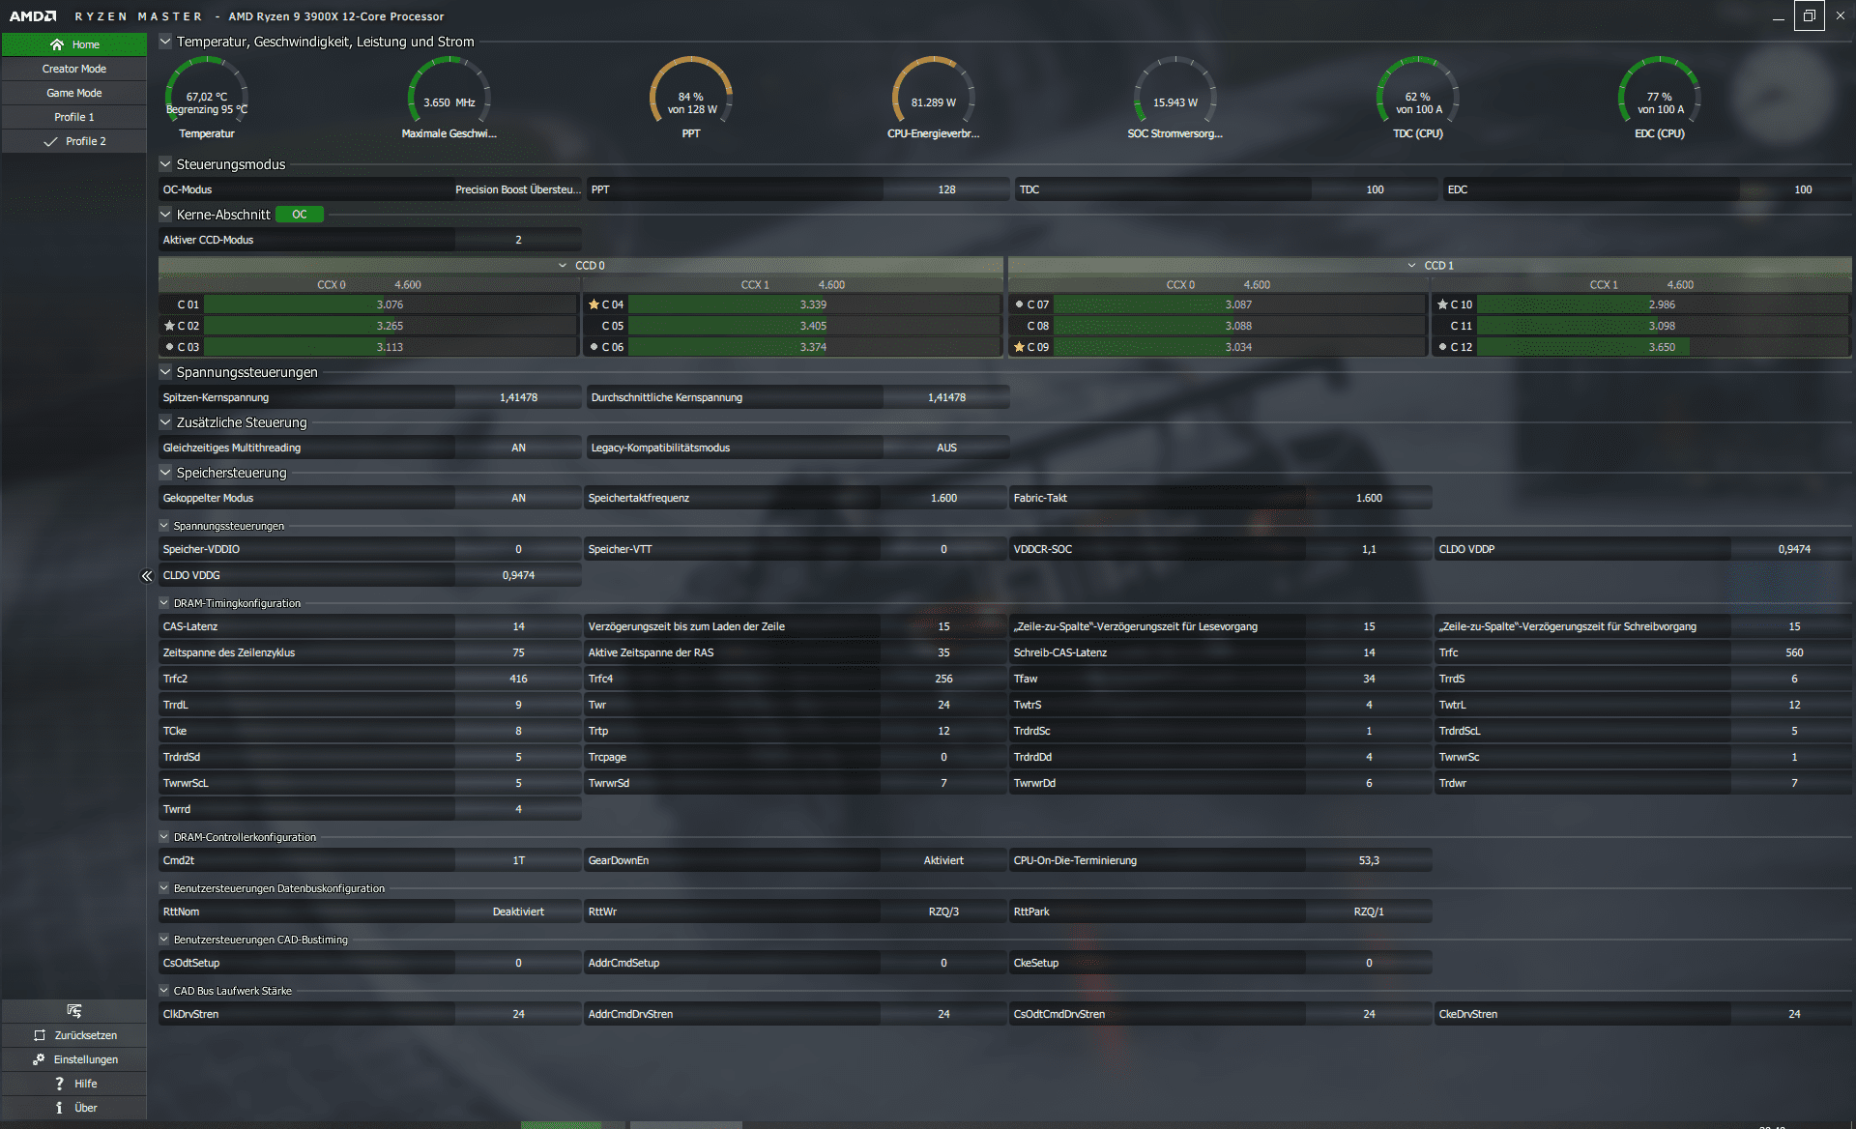Toggle Gekoppelter Modus AN value

[518, 498]
